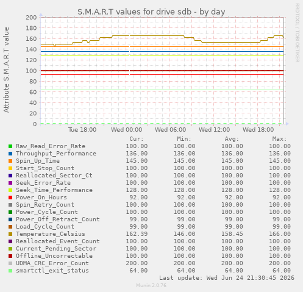The width and height of the screenshot is (303, 292).
Task: Click the Wed 06:00 x-axis label
Action: [171, 130]
